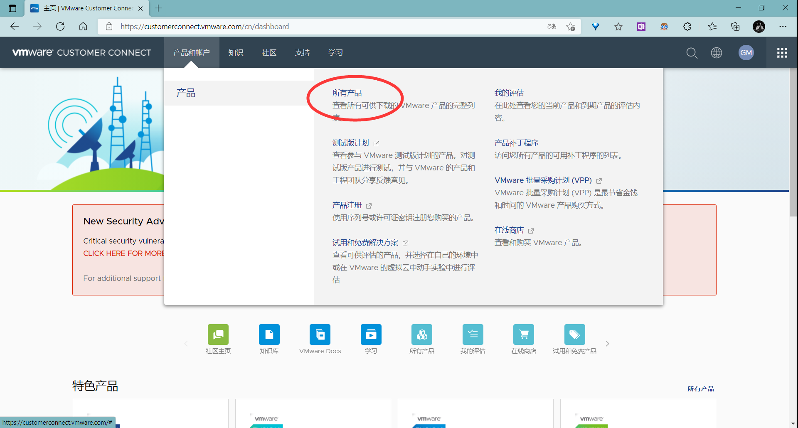Click the blue Y extension icon
The image size is (798, 428).
596,27
